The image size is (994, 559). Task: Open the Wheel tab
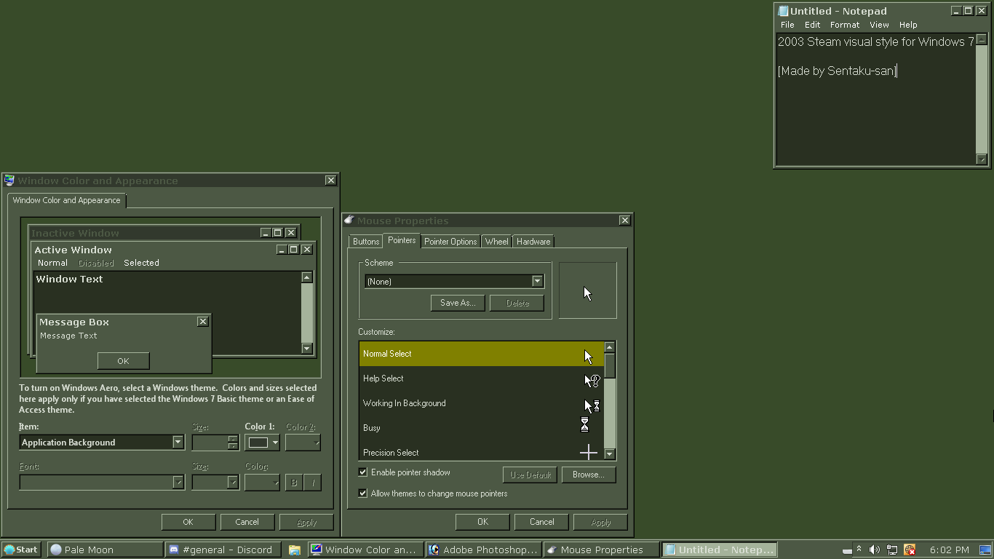tap(496, 242)
